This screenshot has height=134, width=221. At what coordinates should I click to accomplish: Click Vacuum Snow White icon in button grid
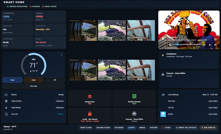point(134,114)
